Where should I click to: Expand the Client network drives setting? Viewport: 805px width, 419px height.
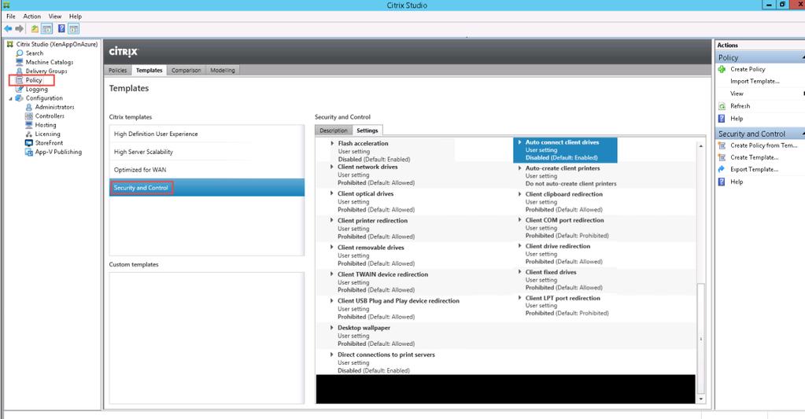(332, 167)
